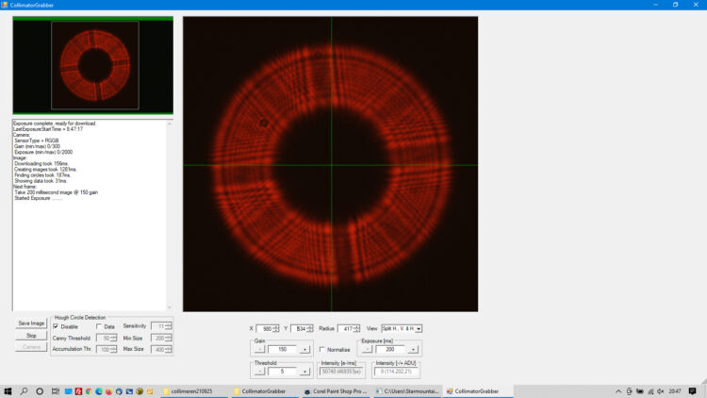The width and height of the screenshot is (707, 398).
Task: Click the Accumulation Thr. spinner arrows
Action: tap(114, 349)
